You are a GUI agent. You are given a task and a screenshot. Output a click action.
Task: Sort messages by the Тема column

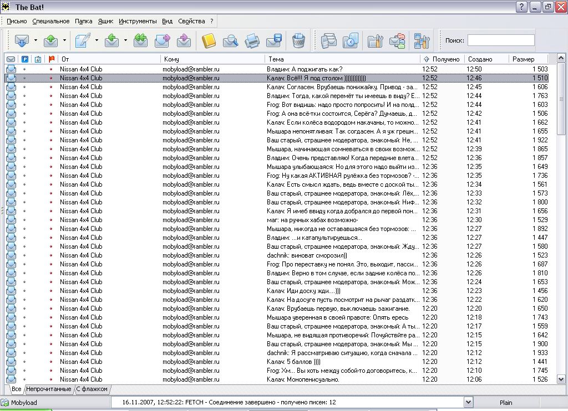(x=342, y=59)
